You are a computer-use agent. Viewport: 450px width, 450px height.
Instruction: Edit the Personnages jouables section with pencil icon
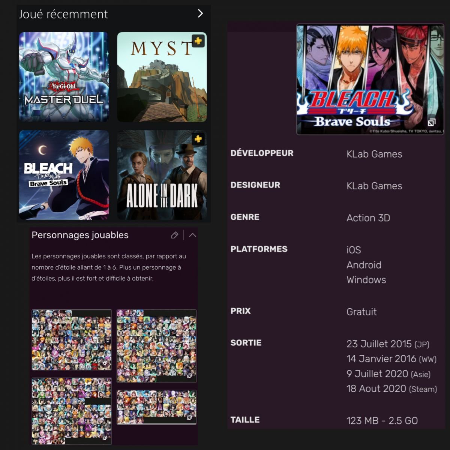coord(174,235)
